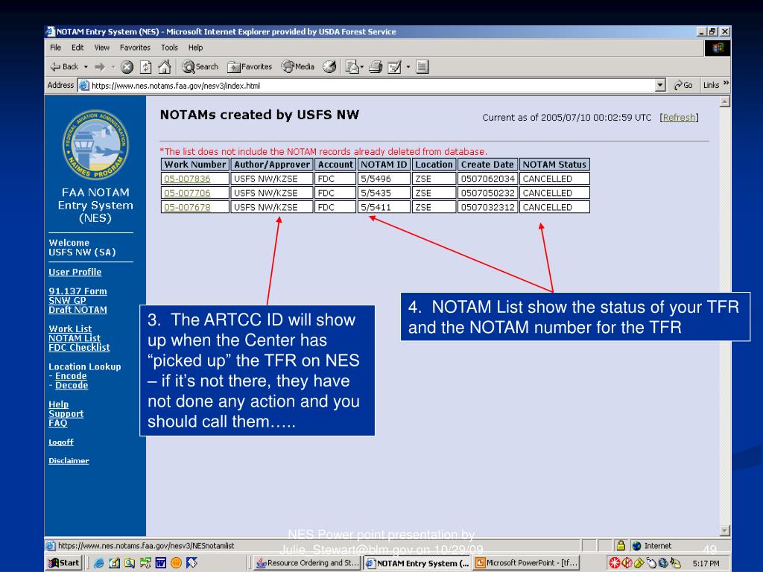Stop page loading with the Stop icon
763x572 pixels.
(127, 66)
